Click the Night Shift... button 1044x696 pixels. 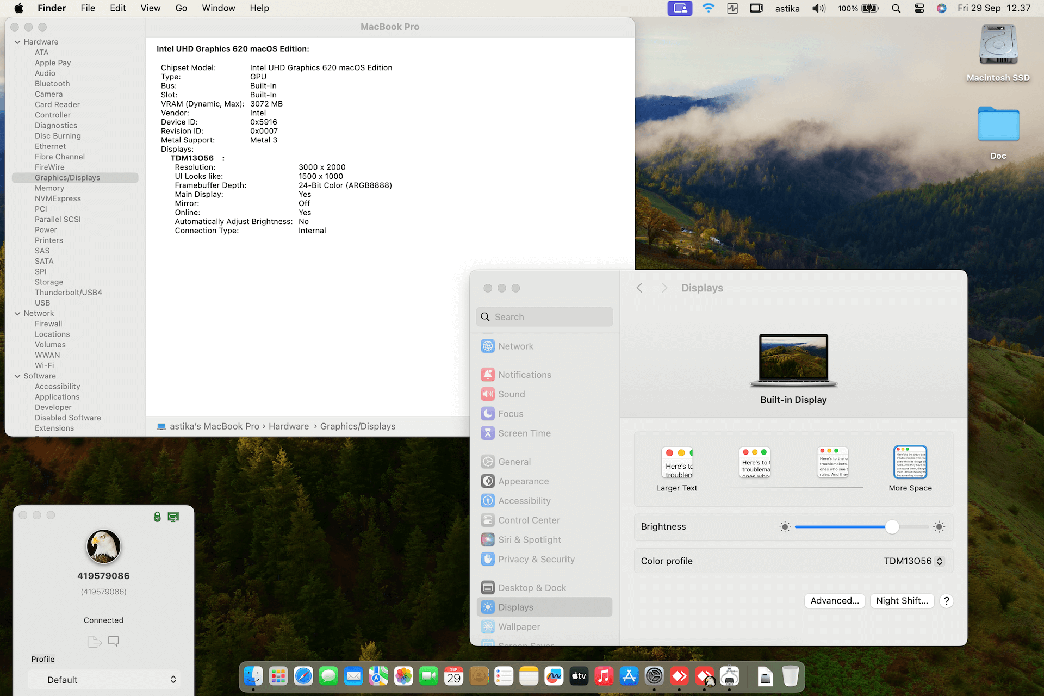click(x=902, y=601)
